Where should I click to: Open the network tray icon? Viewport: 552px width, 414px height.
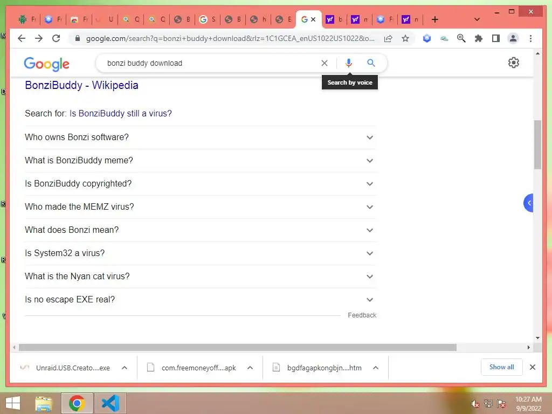click(x=488, y=404)
